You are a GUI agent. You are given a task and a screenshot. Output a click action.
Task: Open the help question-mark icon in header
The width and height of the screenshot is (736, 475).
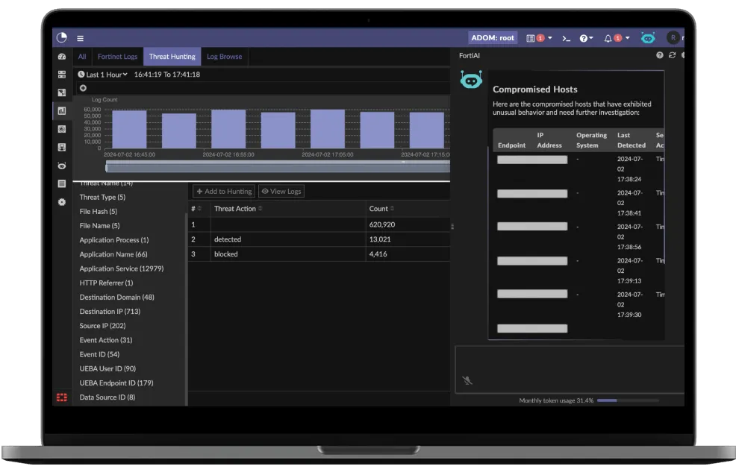[x=584, y=39]
